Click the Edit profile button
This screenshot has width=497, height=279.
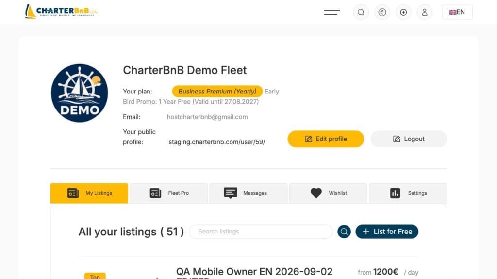(326, 139)
